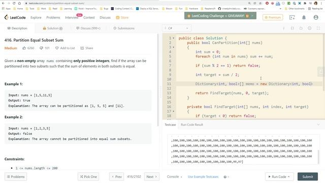
Task: Select the Run Code Result tab
Action: (x=192, y=125)
